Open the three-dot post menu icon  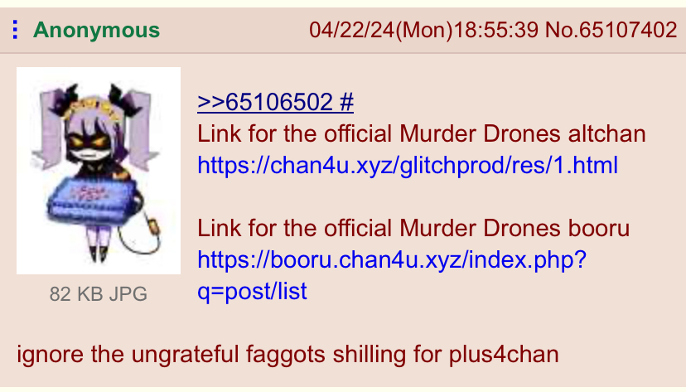click(x=15, y=30)
